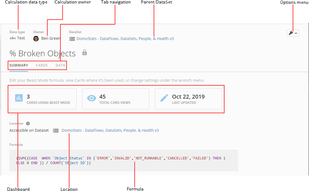Screen dimensions: 309x191
Task: Open the DomoStats link under Location
Action: [110, 130]
